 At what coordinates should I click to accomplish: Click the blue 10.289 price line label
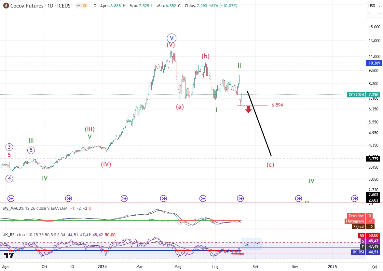(x=374, y=63)
